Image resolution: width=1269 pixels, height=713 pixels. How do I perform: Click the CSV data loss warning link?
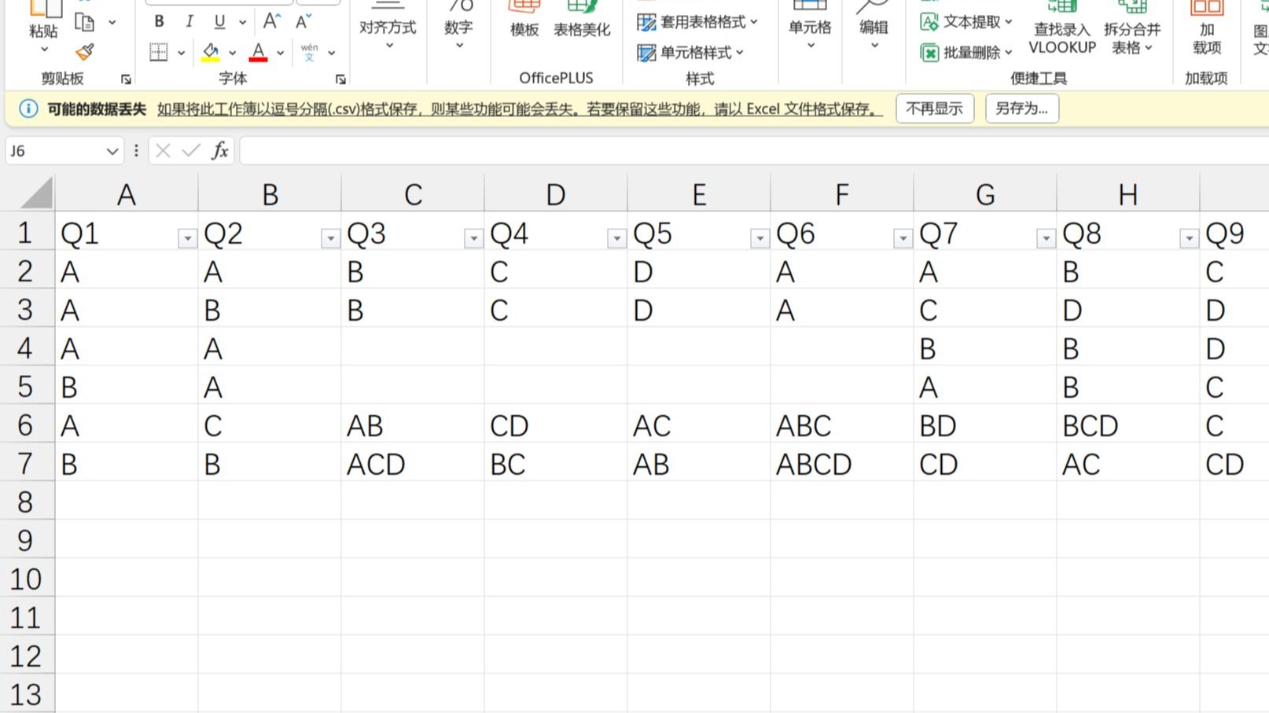[x=520, y=108]
